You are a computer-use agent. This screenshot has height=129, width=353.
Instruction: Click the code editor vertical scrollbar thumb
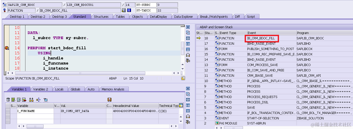click(x=182, y=48)
